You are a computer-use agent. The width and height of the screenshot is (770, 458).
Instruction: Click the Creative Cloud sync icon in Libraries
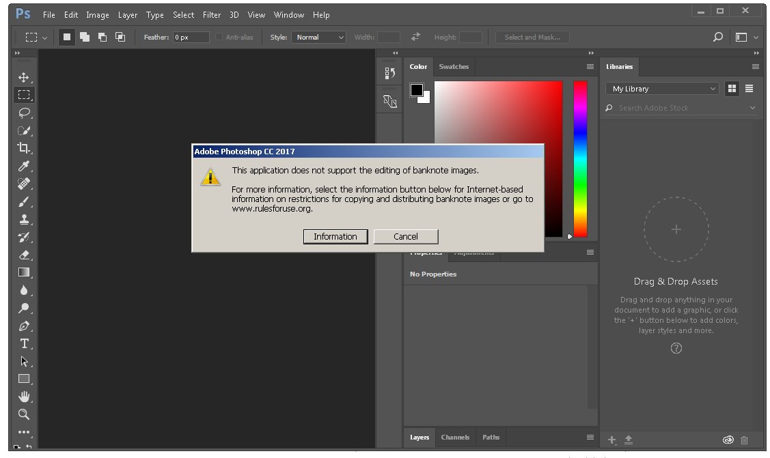(x=728, y=440)
